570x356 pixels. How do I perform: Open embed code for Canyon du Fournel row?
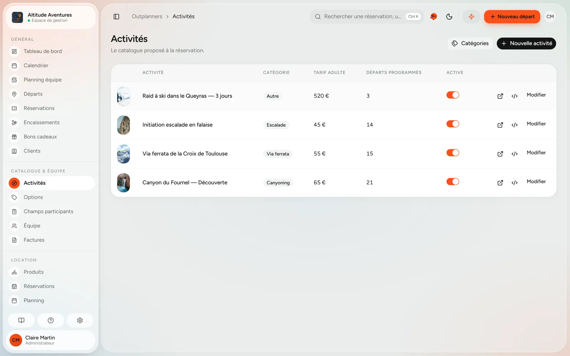click(514, 183)
